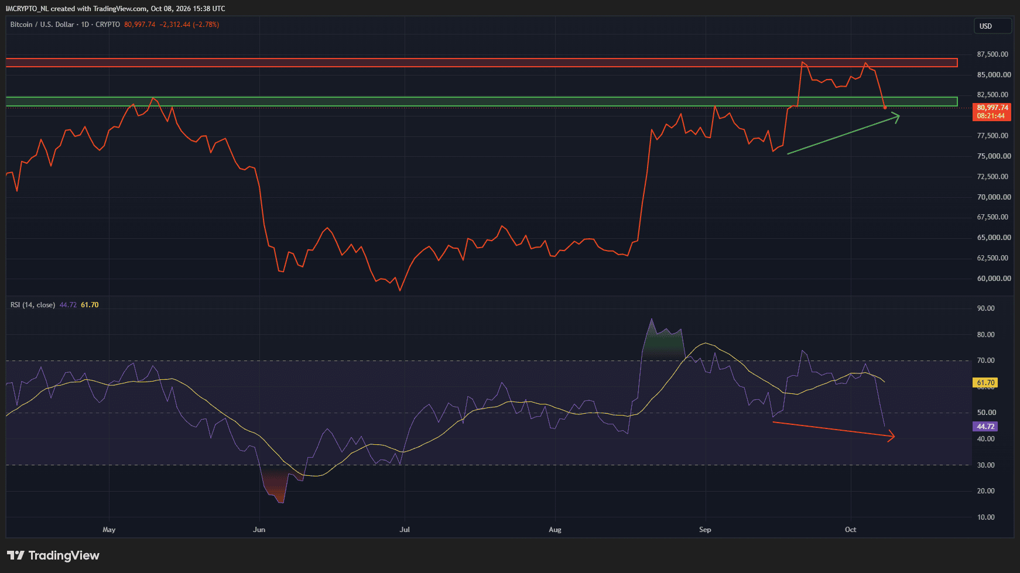Viewport: 1020px width, 573px height.
Task: Click the header price value 80,997.74
Action: pyautogui.click(x=140, y=25)
